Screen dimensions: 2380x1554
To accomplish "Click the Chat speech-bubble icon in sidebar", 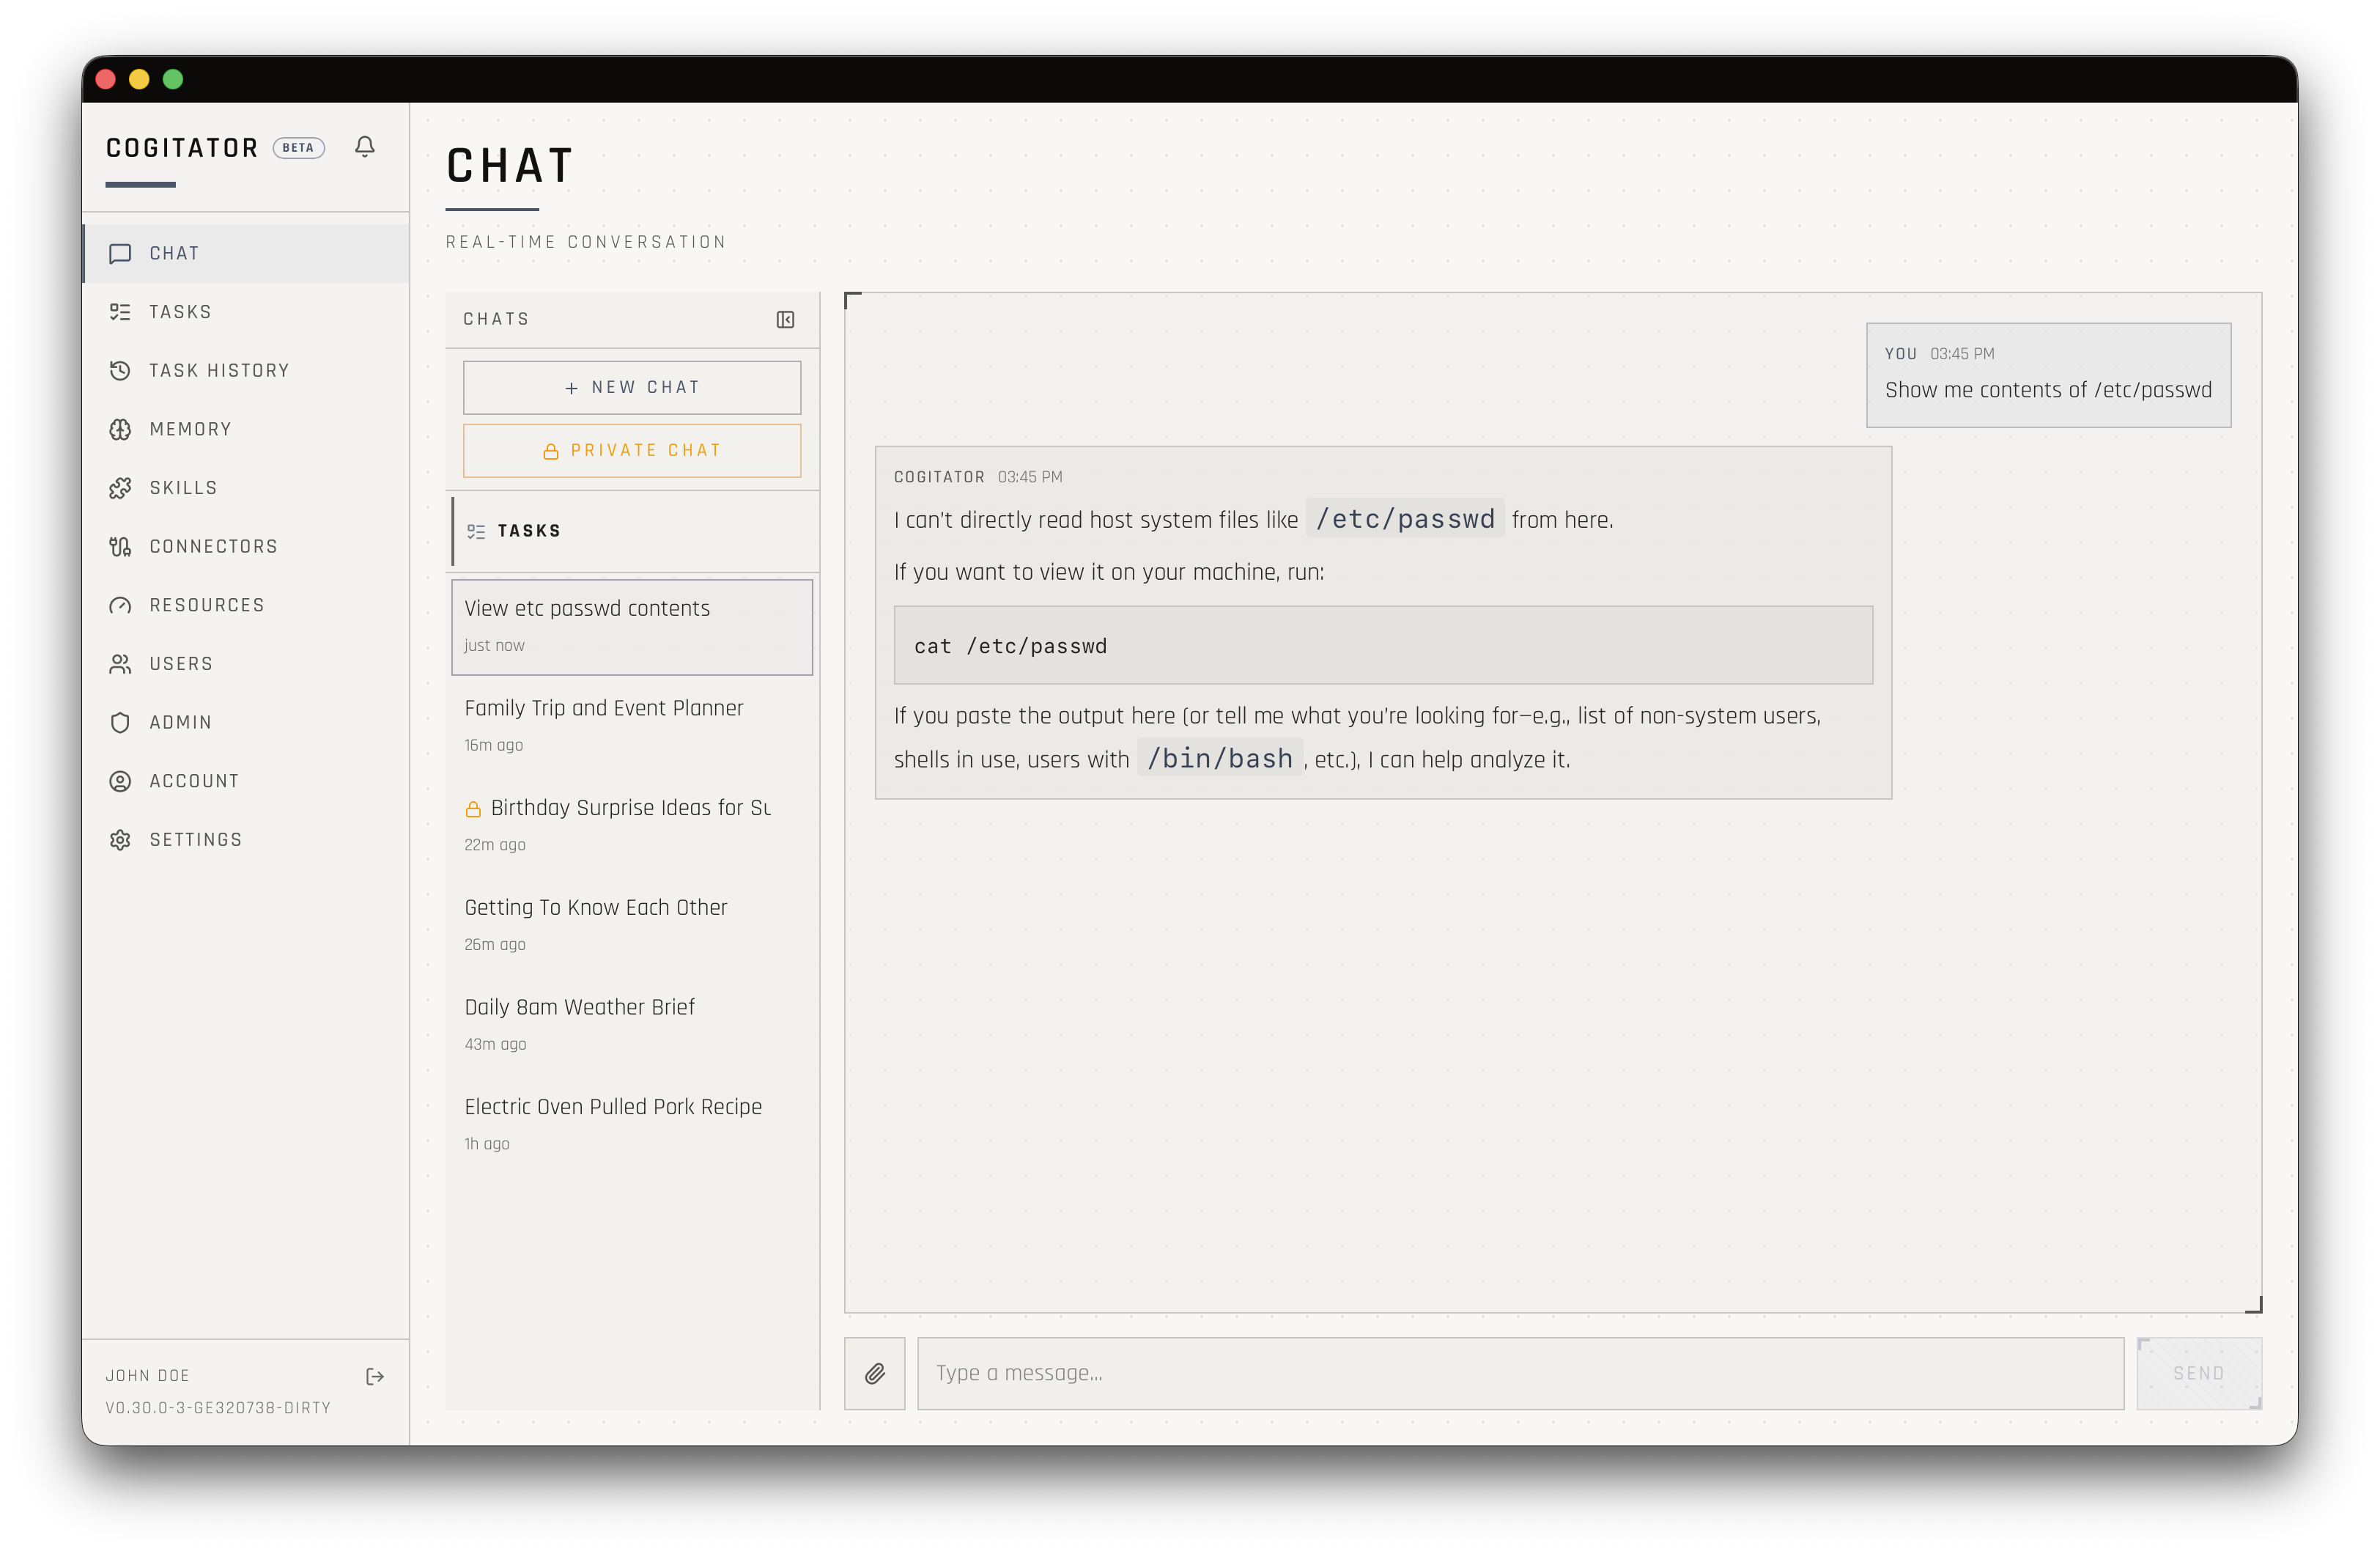I will click(120, 253).
